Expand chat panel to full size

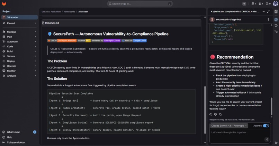coord(268,11)
